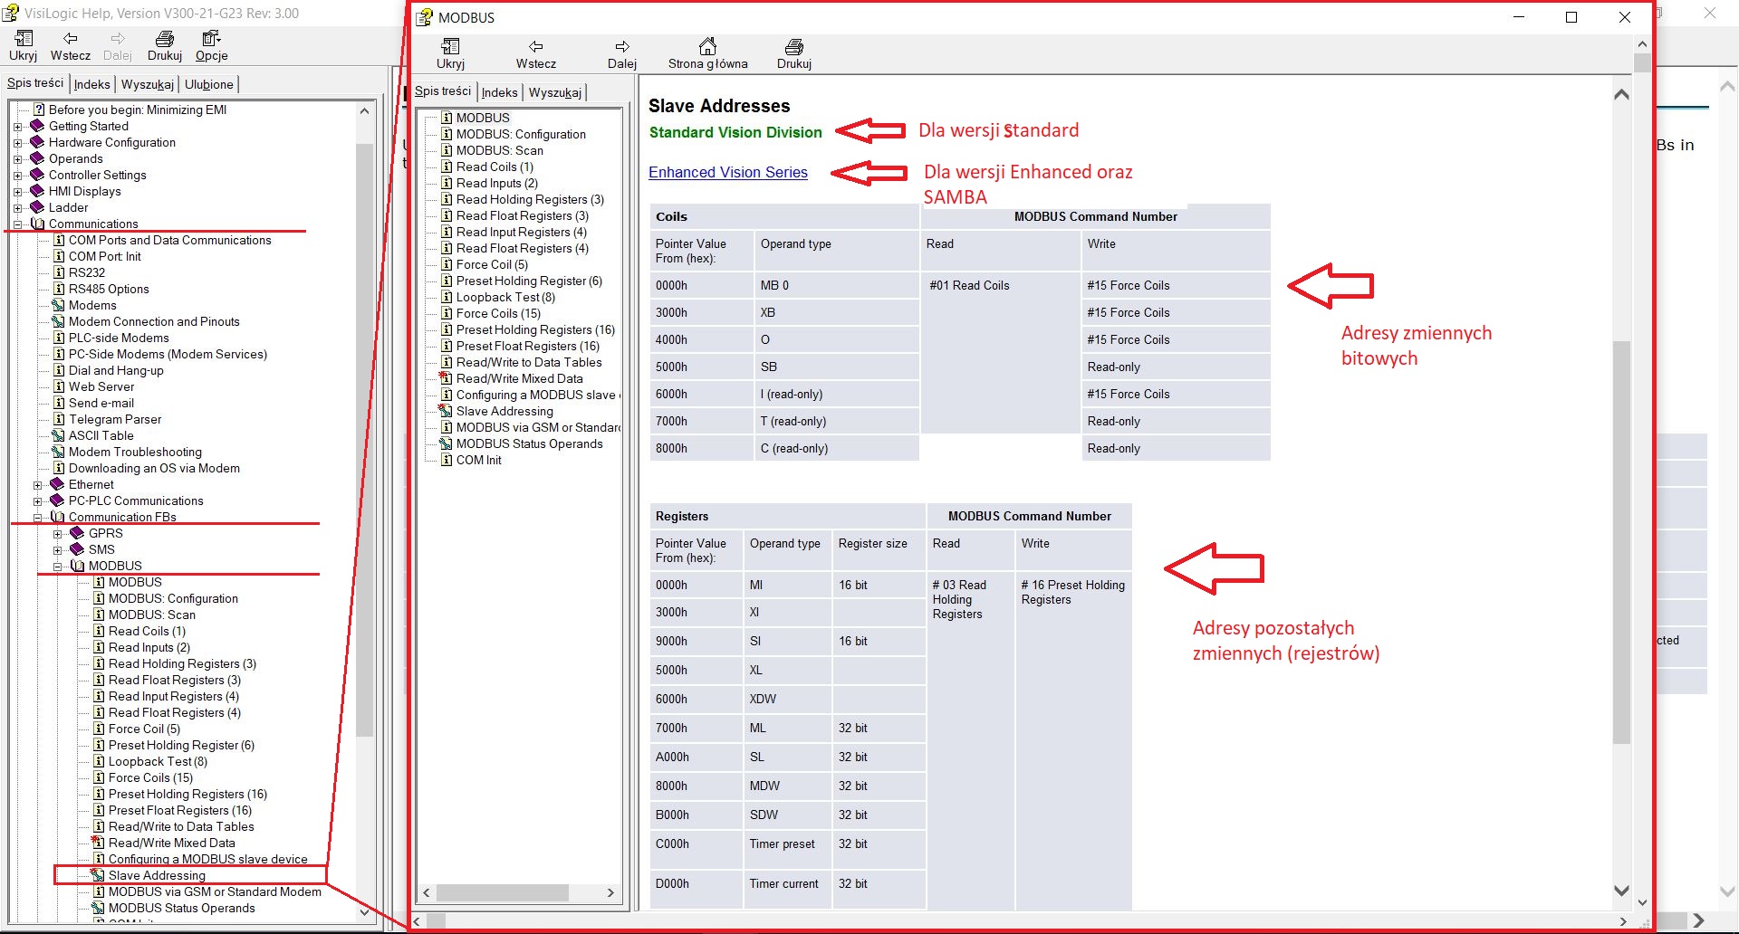Open the Enhanced Vision Series link
The height and width of the screenshot is (934, 1739).
coord(727,172)
